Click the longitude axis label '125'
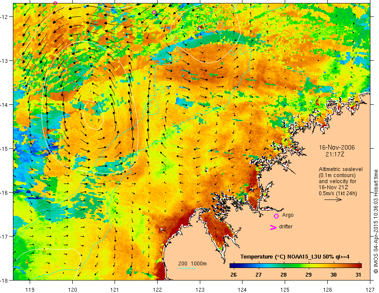This screenshot has height=293, width=379. (285, 290)
